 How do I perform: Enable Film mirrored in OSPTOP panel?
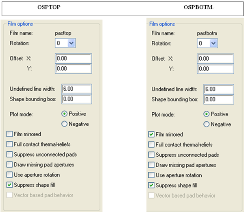[x=9, y=134]
